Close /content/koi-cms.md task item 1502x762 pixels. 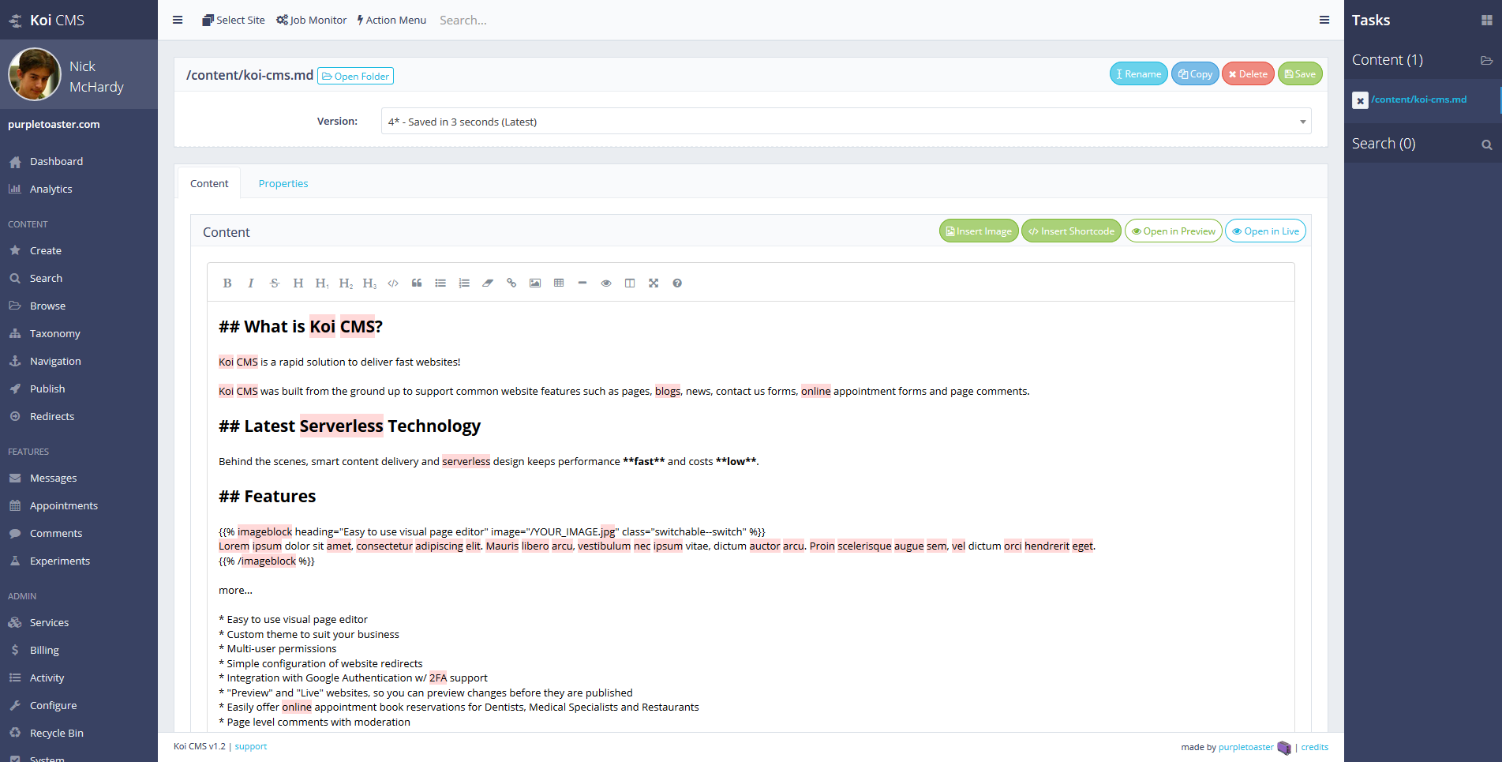[1360, 100]
